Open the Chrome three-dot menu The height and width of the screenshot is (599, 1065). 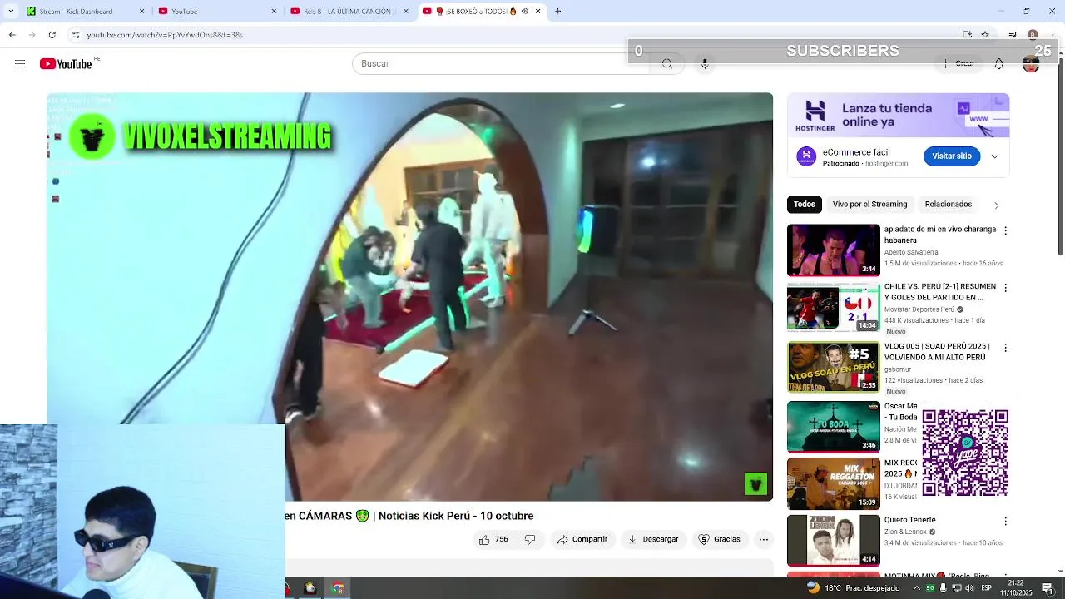click(x=1053, y=35)
